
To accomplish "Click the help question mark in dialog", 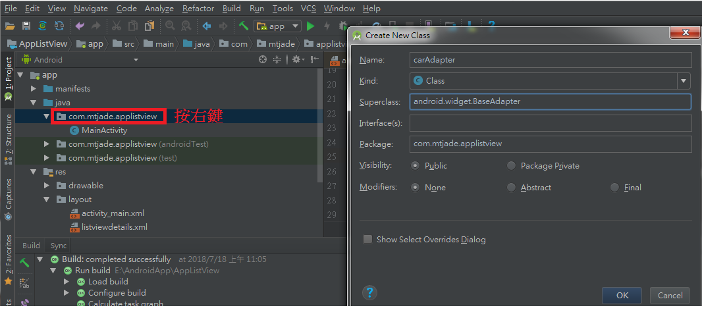I will [x=370, y=293].
